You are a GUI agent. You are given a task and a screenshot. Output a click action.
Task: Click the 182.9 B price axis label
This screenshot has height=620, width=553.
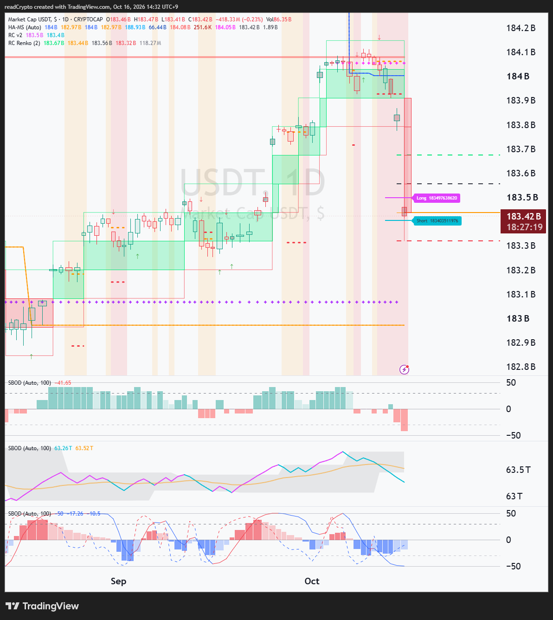pyautogui.click(x=521, y=343)
